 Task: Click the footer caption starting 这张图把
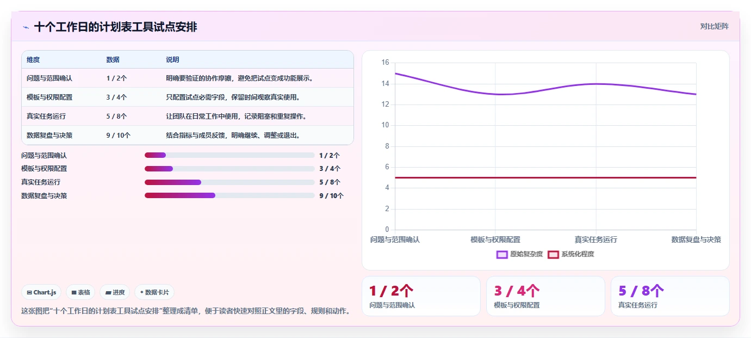185,311
